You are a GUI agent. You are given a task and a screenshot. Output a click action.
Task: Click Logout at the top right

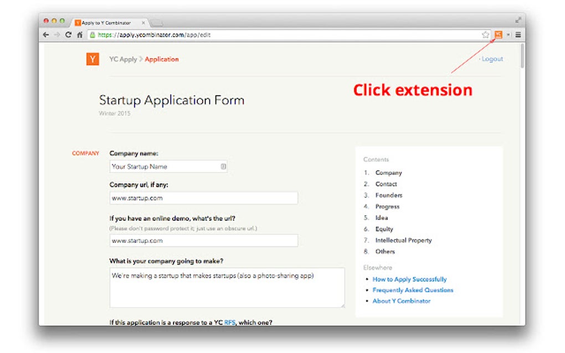492,59
